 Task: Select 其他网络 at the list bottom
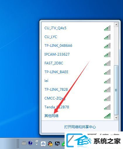click(x=78, y=116)
